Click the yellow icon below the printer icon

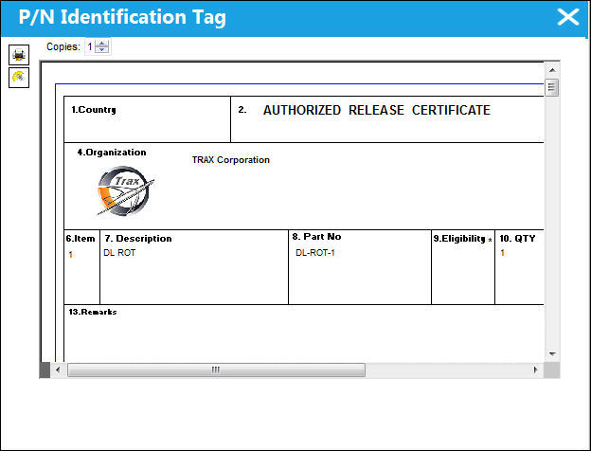coord(19,78)
